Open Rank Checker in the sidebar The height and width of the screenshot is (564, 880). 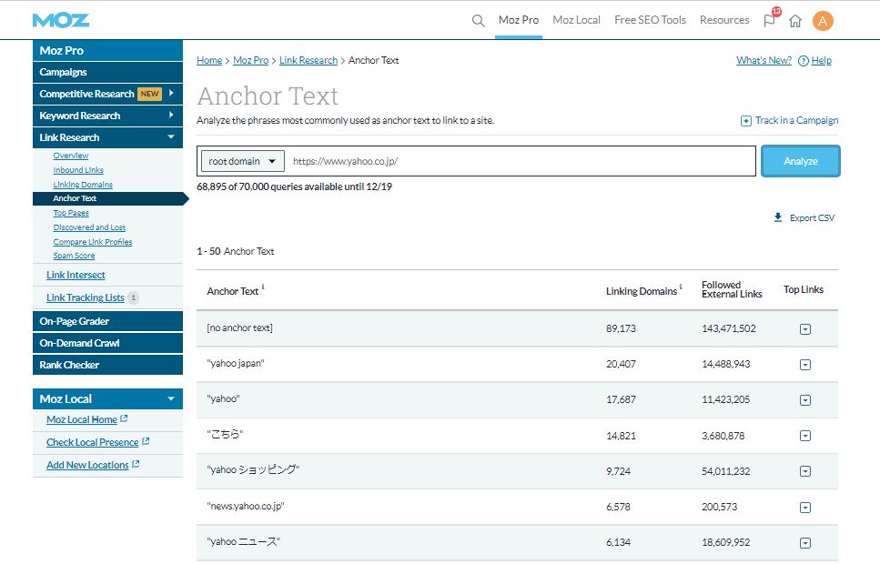107,365
